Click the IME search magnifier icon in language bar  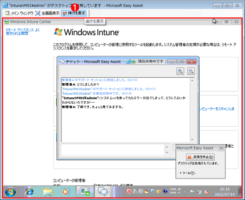click(x=153, y=191)
